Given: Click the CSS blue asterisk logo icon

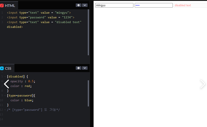Looking at the screenshot, I should point(2,68).
